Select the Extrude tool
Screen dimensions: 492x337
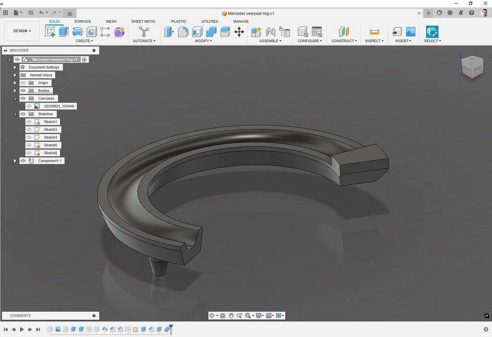(64, 32)
